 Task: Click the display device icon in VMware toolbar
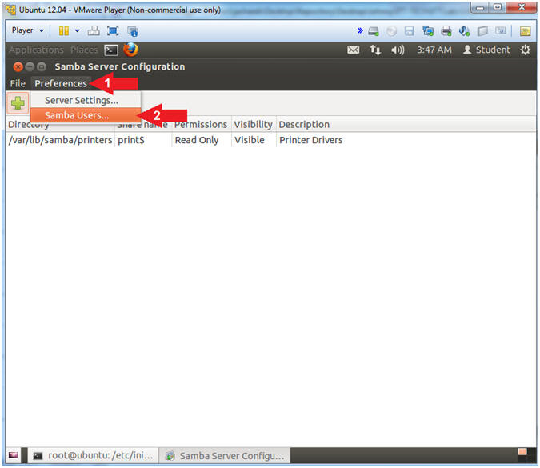[500, 31]
